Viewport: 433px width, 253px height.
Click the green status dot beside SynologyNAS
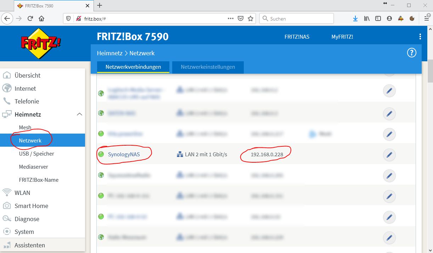pos(101,154)
